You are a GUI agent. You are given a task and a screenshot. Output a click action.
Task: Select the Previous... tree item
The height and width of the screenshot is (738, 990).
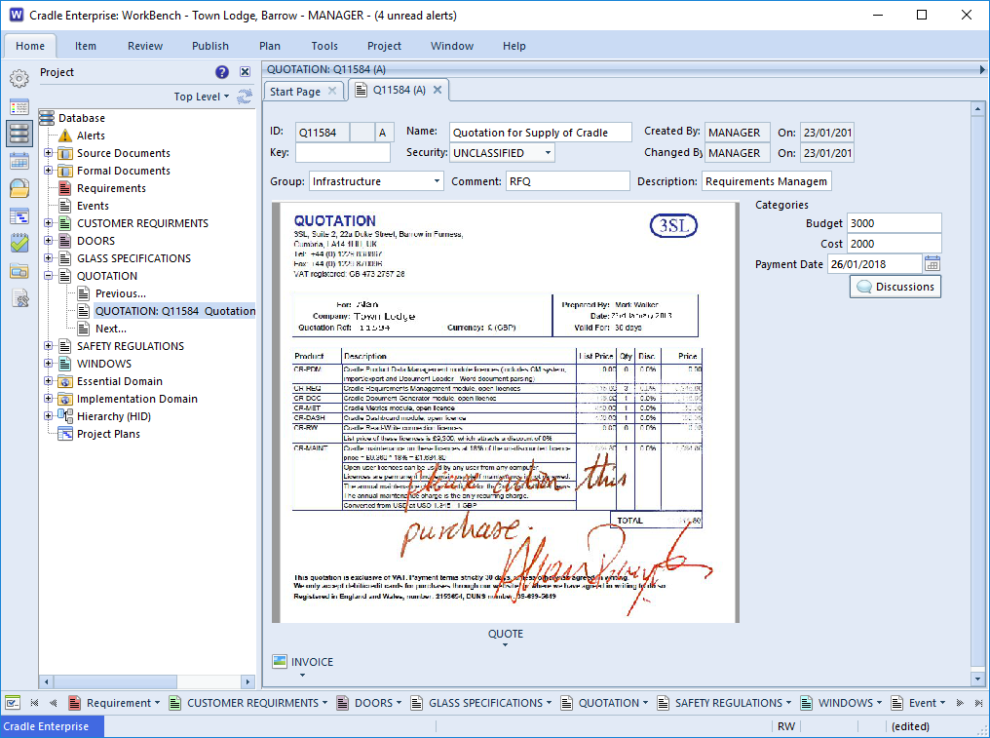(121, 293)
